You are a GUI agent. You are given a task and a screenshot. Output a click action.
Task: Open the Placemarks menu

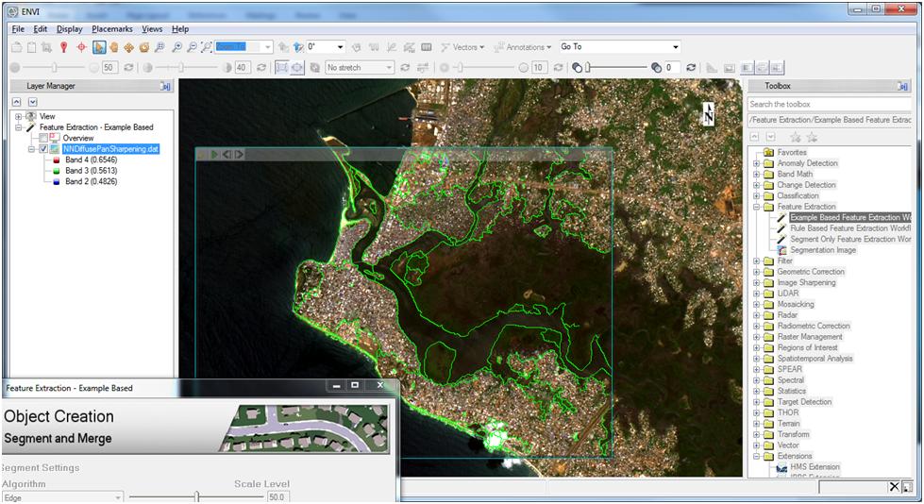click(x=113, y=29)
